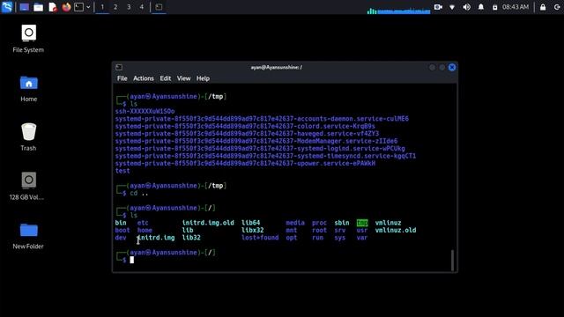Open the terminal File menu
This screenshot has height=317, width=564.
[x=122, y=78]
